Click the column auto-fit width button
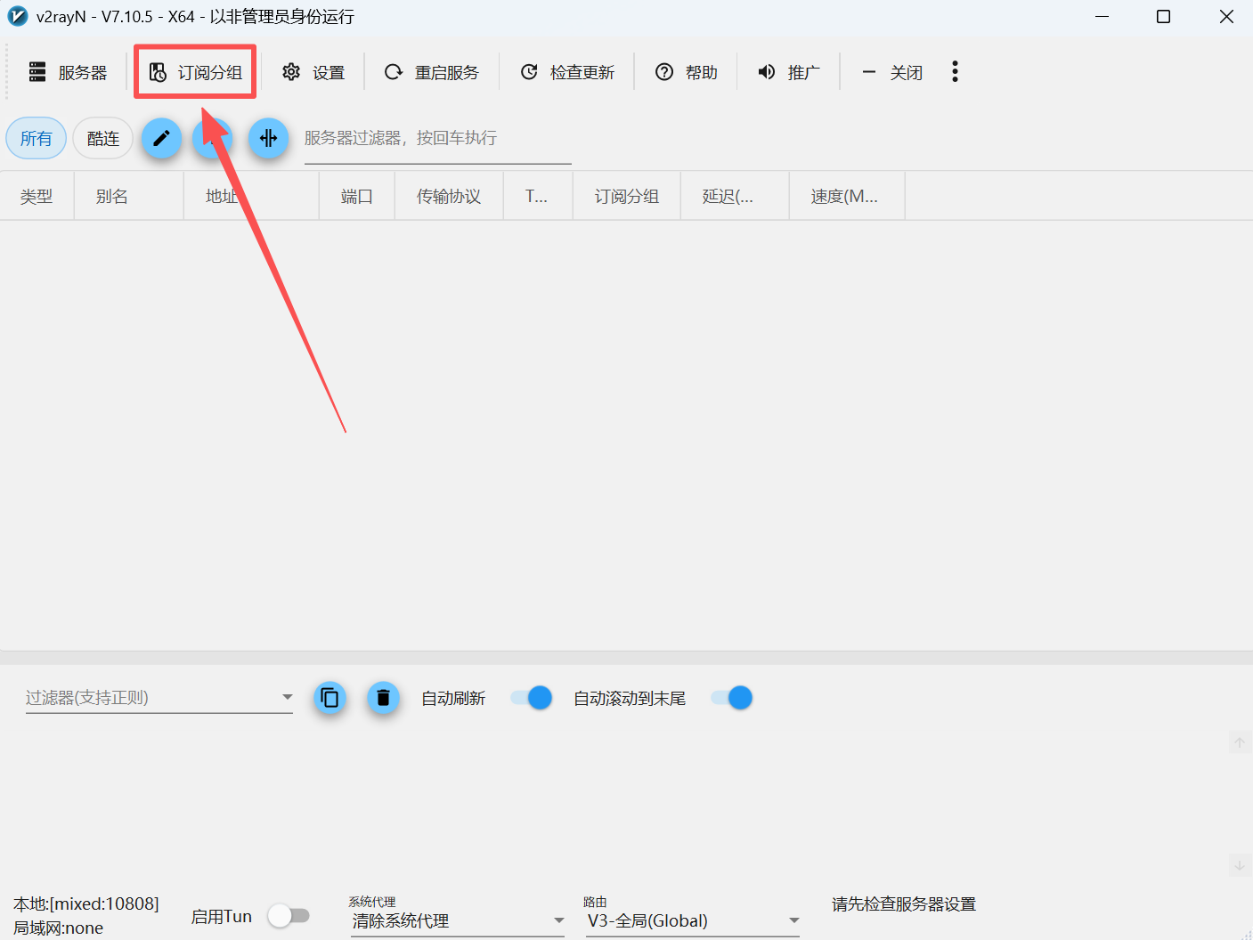The width and height of the screenshot is (1253, 940). pyautogui.click(x=268, y=138)
